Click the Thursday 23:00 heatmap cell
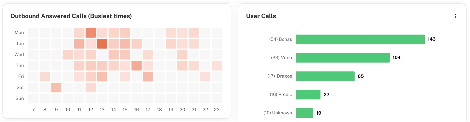The width and height of the screenshot is (470, 122). [217, 66]
